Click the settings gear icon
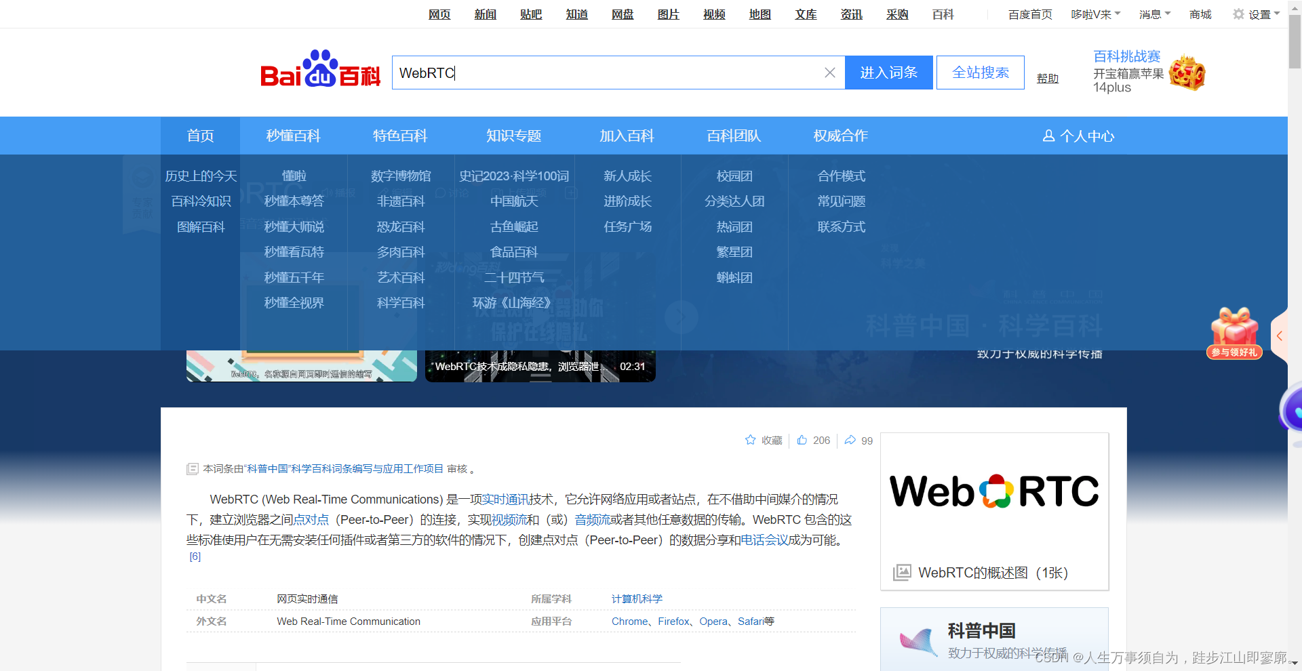1302x671 pixels. [x=1238, y=14]
